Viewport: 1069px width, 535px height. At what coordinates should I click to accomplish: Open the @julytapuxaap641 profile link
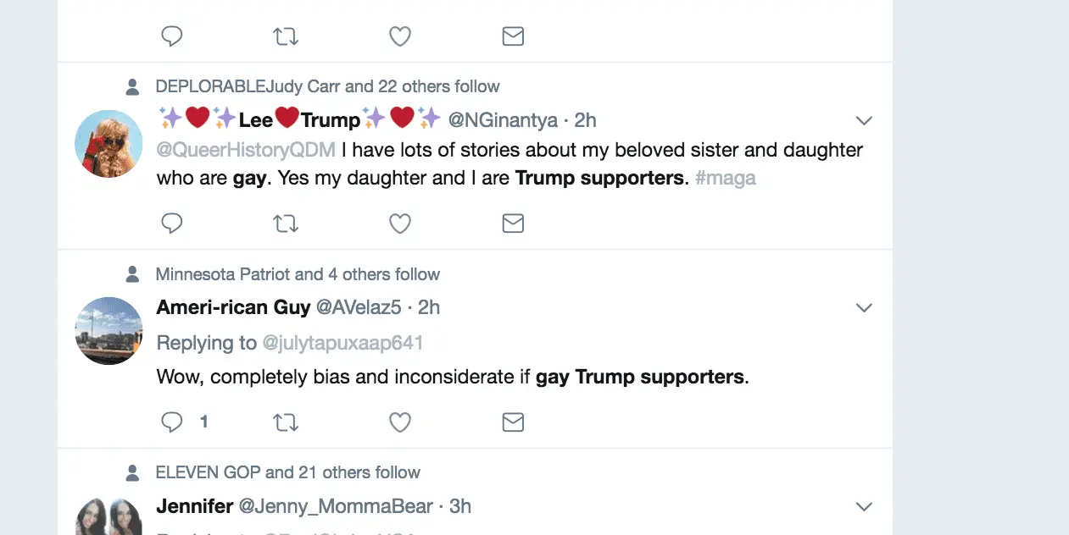(x=342, y=343)
